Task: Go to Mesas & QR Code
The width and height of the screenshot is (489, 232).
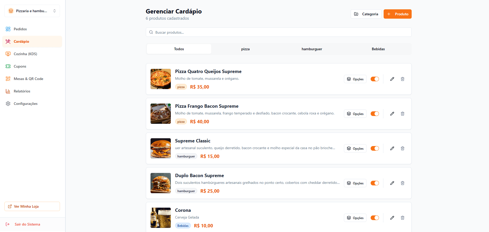Action: click(28, 79)
